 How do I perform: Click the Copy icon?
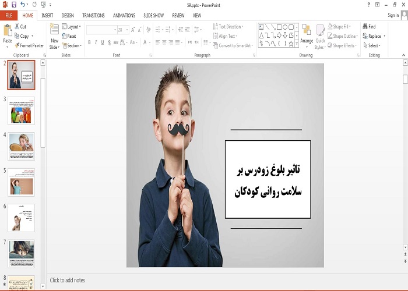click(17, 36)
